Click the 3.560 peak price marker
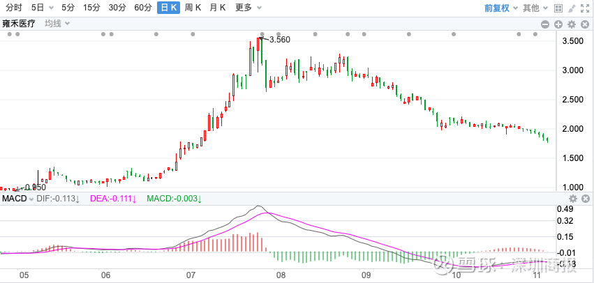The height and width of the screenshot is (283, 594). click(x=279, y=40)
